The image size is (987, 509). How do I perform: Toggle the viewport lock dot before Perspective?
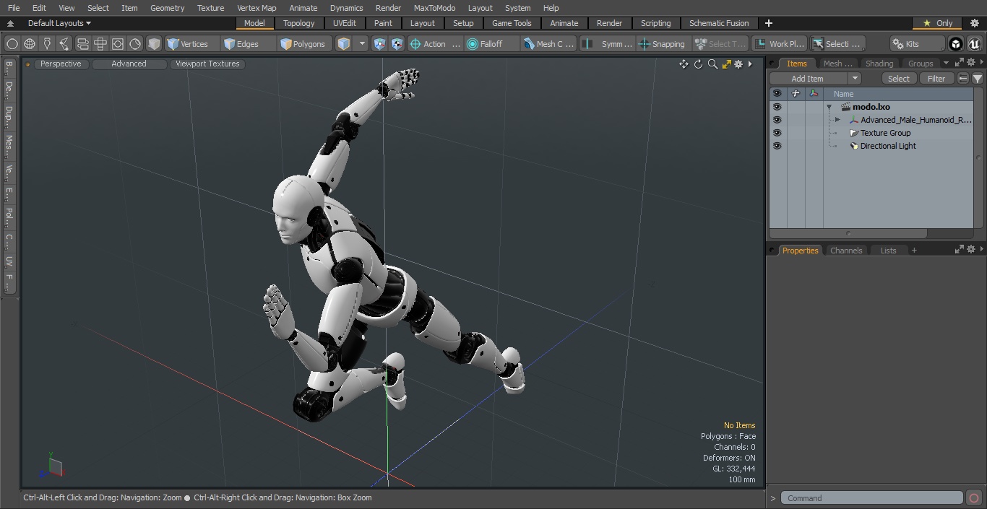coord(27,64)
